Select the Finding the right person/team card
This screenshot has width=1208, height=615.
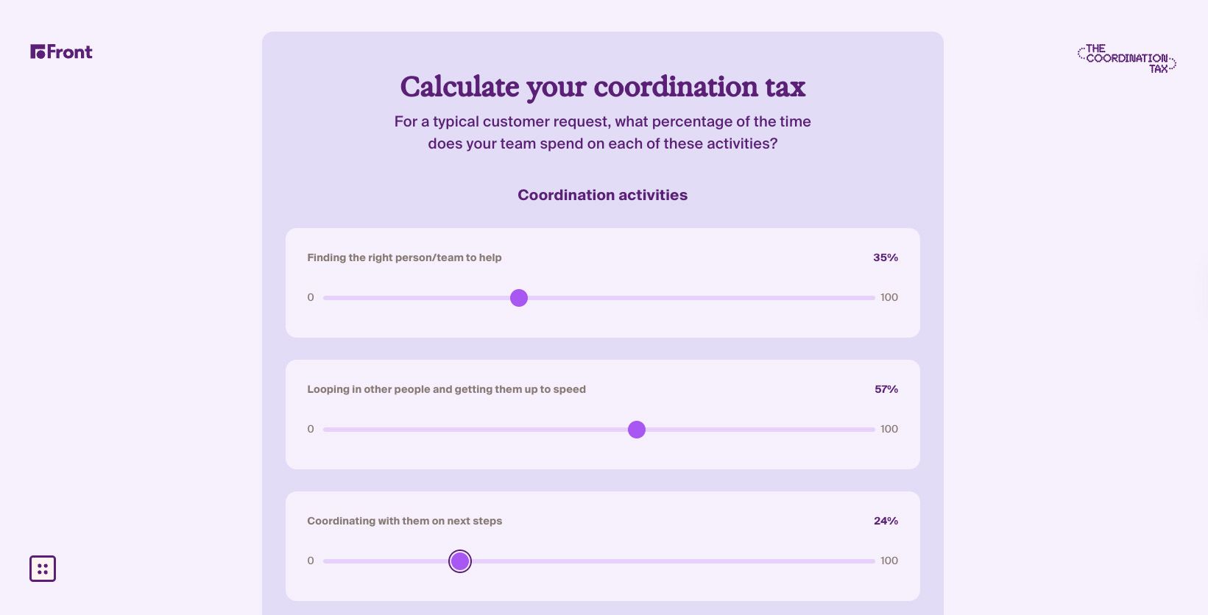(602, 282)
